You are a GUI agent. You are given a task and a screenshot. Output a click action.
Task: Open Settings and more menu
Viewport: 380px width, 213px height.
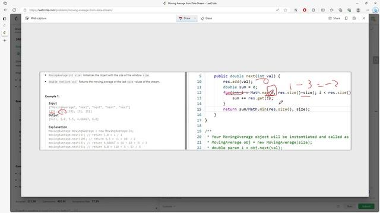pyautogui.click(x=367, y=10)
